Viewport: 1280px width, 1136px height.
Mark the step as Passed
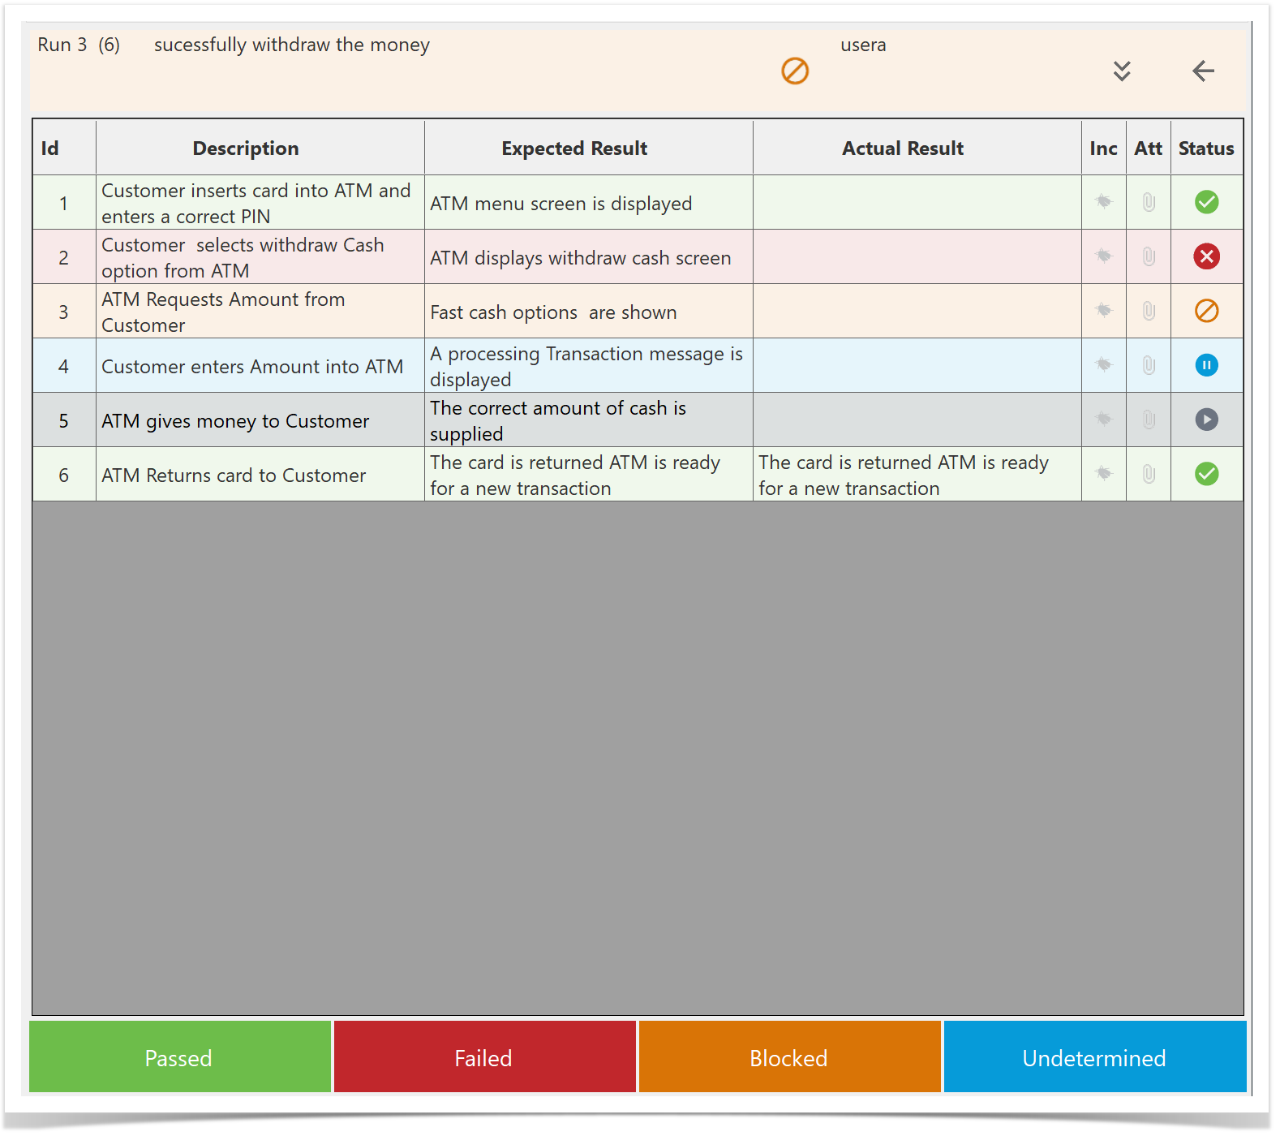point(179,1057)
